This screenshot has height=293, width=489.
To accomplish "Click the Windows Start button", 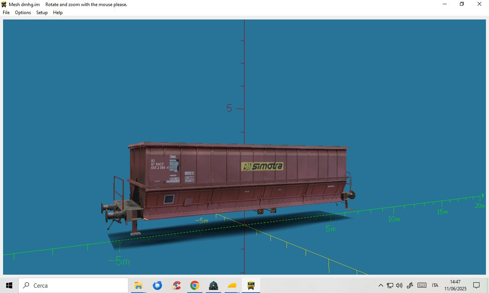I will [9, 285].
